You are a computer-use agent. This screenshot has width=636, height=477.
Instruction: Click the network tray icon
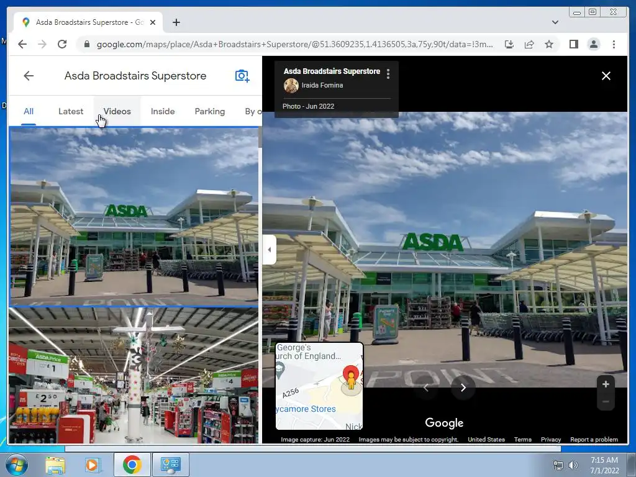[x=558, y=466]
